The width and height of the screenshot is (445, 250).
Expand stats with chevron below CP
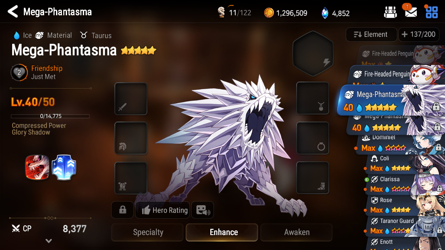(49, 241)
